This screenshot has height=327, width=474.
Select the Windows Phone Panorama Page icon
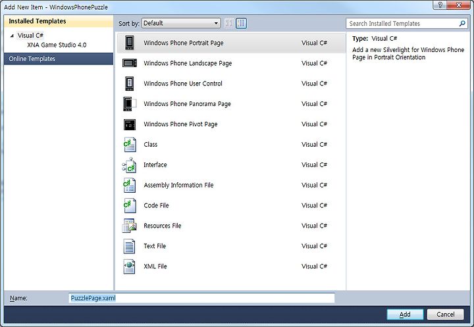[x=130, y=104]
